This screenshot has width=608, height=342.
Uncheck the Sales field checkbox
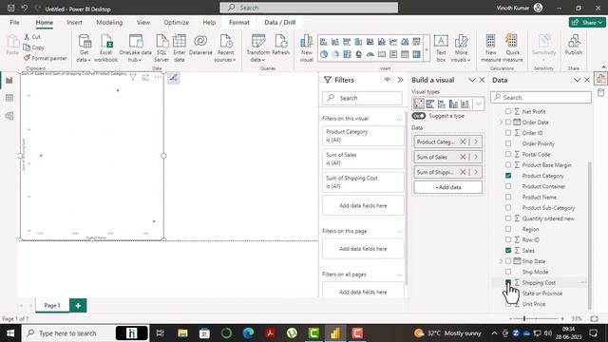tap(508, 251)
